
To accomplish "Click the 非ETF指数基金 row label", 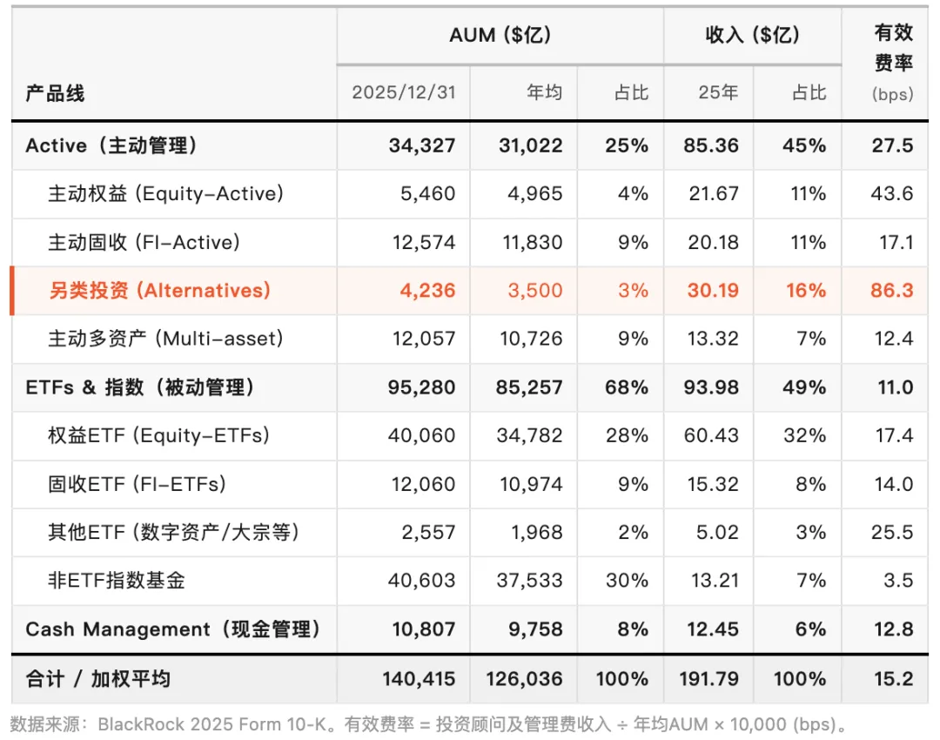I will (x=117, y=581).
